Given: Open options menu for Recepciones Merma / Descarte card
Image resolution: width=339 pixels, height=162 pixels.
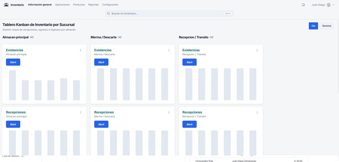Looking at the screenshot, I should click(169, 112).
